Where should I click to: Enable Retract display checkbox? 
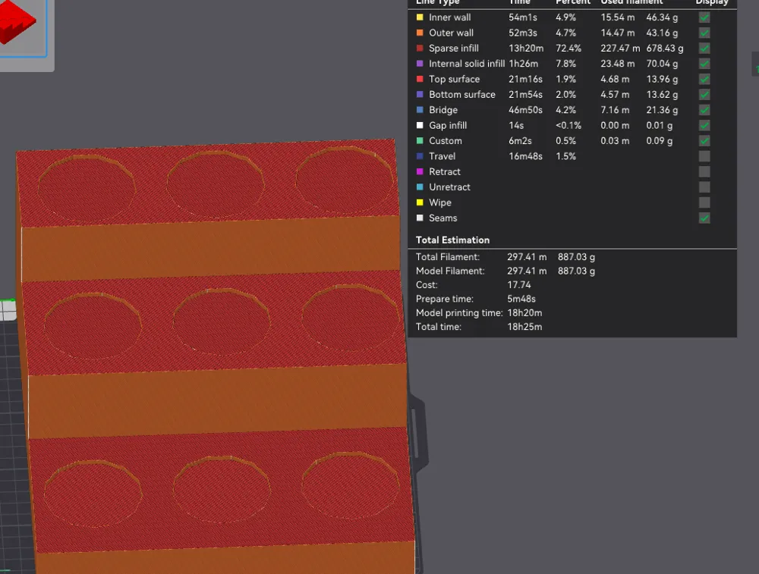[704, 171]
